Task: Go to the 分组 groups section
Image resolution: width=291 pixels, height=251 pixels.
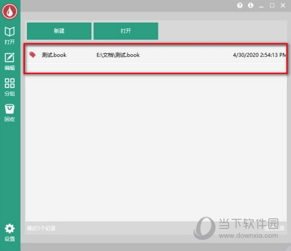Action: pos(10,87)
